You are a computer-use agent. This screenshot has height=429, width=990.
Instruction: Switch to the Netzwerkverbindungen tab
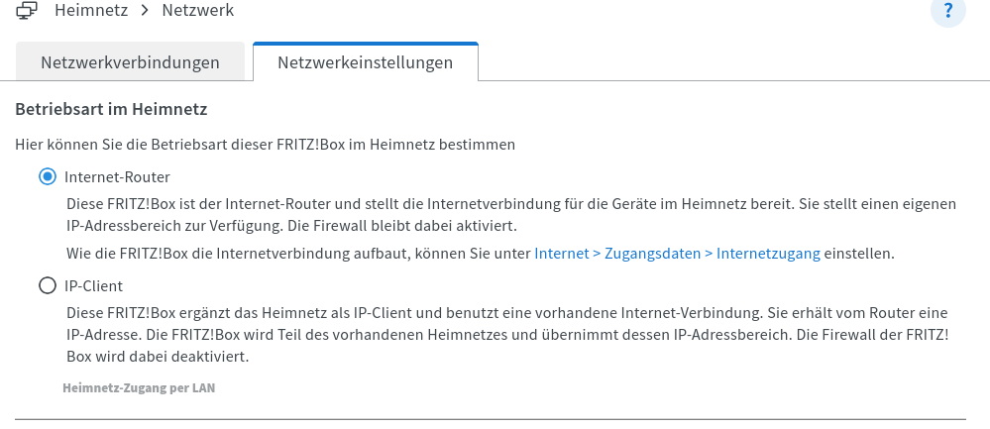130,62
